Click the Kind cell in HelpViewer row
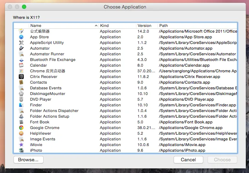The height and width of the screenshot is (173, 249). click(111, 133)
